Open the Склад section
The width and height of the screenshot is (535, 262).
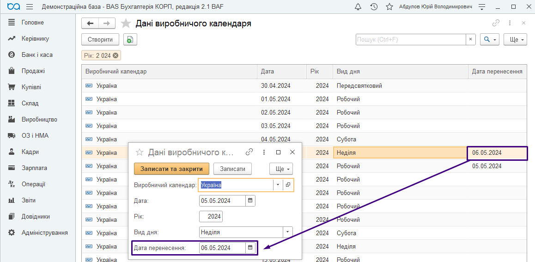(30, 103)
